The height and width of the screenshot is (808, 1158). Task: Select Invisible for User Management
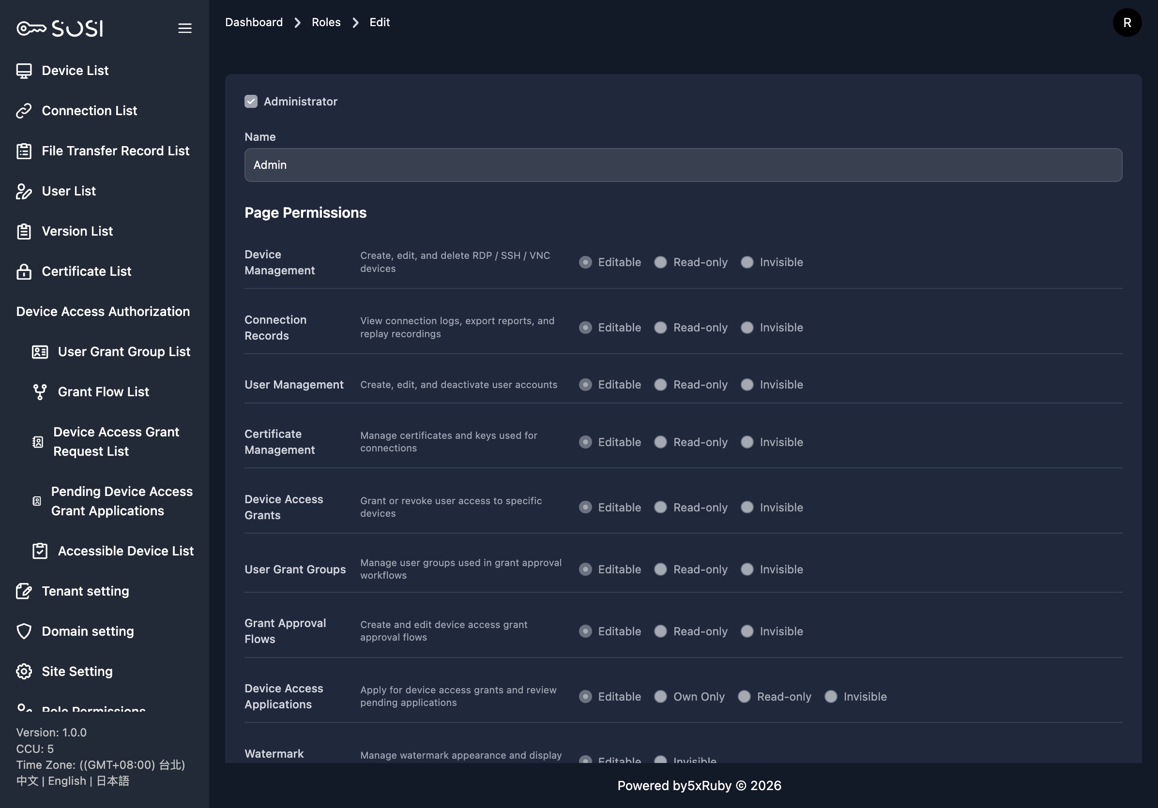click(747, 385)
